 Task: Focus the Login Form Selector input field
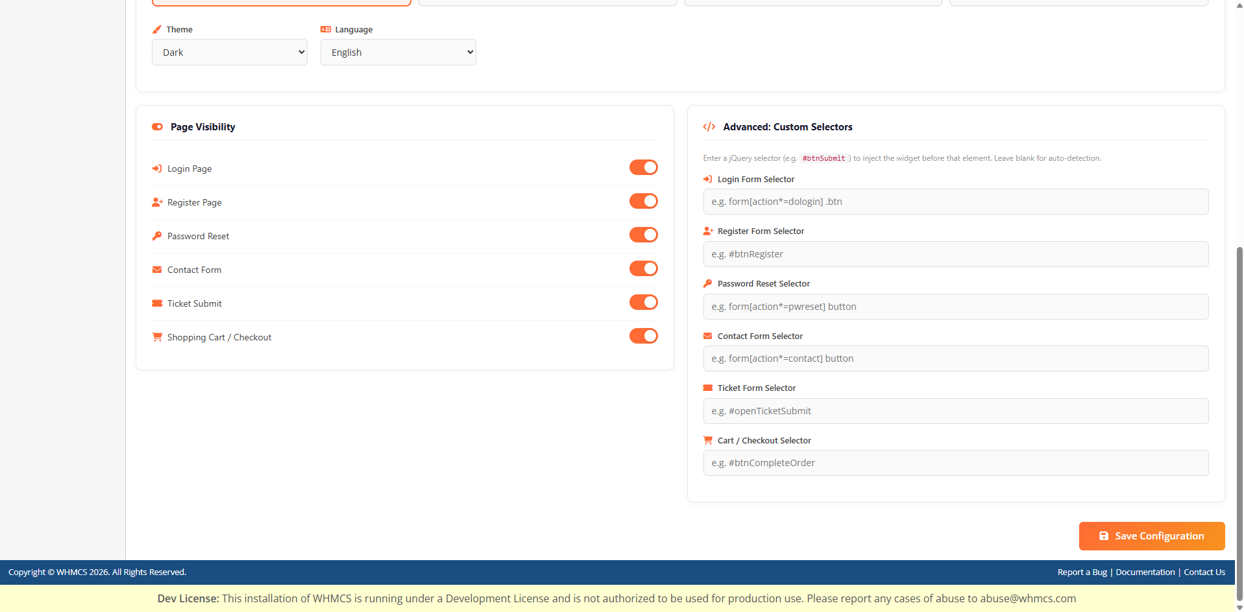pyautogui.click(x=955, y=202)
